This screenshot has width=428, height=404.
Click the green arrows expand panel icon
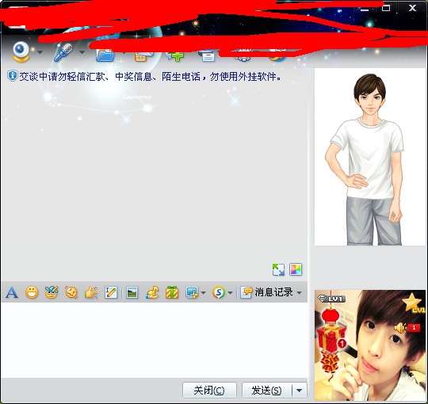pos(278,269)
